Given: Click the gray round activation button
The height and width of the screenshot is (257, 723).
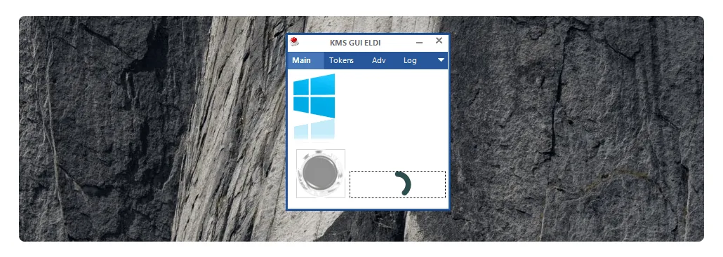Looking at the screenshot, I should click(x=321, y=174).
